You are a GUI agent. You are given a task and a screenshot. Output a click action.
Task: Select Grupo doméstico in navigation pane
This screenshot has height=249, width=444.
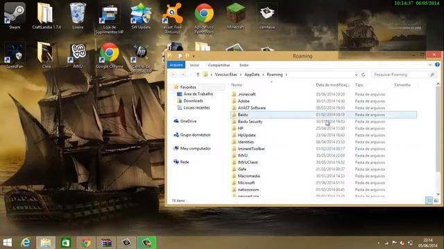point(195,135)
